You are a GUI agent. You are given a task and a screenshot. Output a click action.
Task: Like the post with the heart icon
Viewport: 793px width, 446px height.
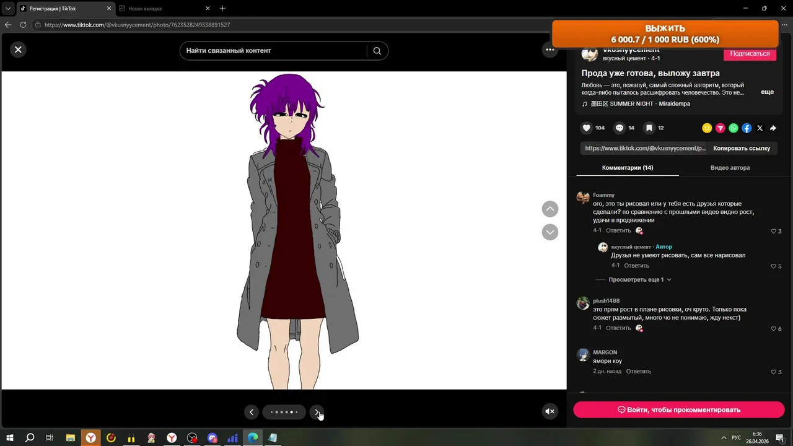(x=587, y=128)
